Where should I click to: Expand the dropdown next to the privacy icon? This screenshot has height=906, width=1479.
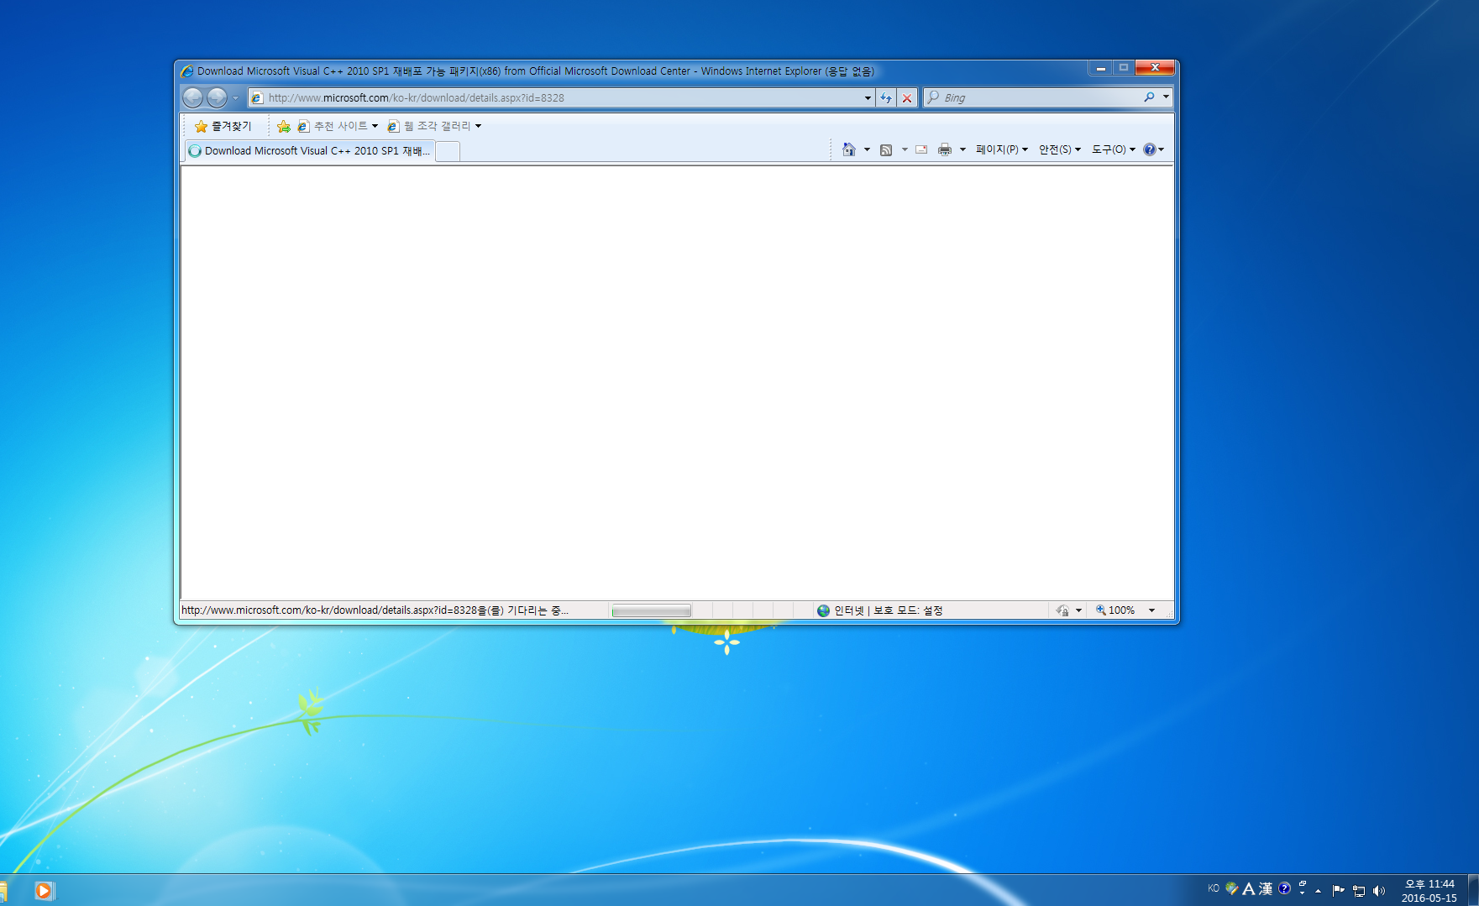1078,610
